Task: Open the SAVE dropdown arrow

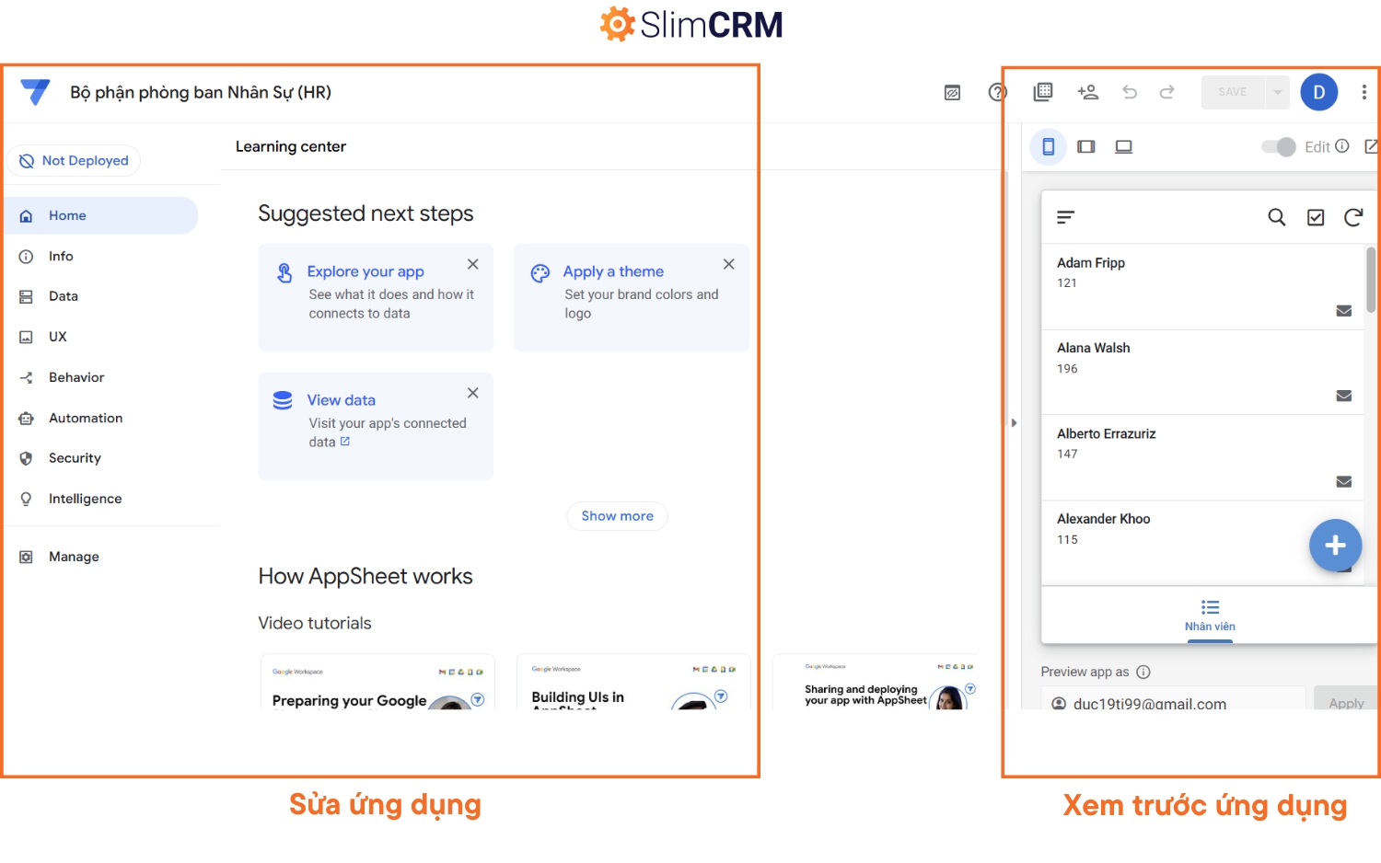Action: (x=1277, y=92)
